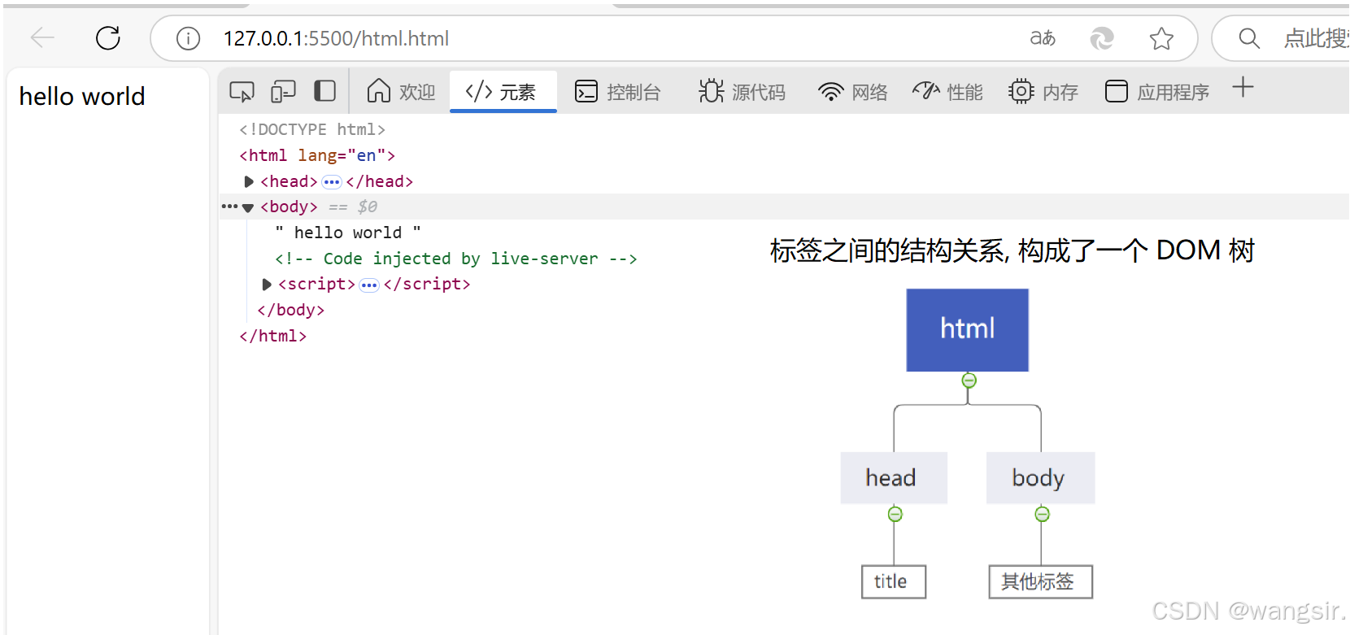Viewport: 1350px width, 635px height.
Task: Expand the head element node
Action: (249, 181)
